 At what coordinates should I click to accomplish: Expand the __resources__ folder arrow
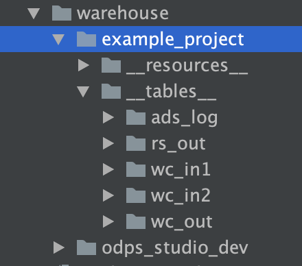click(x=84, y=65)
